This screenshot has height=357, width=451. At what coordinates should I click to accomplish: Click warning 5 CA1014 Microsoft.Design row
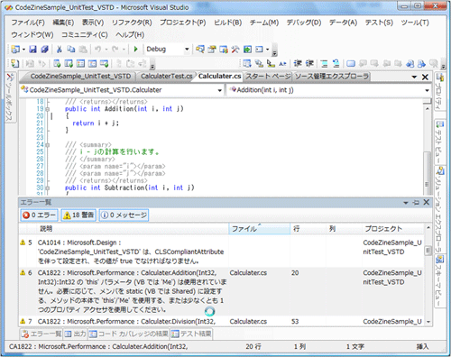coord(221,252)
